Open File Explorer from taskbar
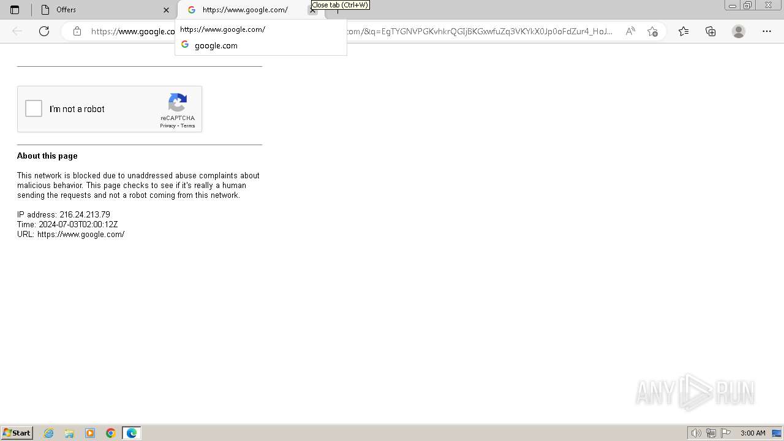Screen dimensions: 784x441 pos(69,433)
